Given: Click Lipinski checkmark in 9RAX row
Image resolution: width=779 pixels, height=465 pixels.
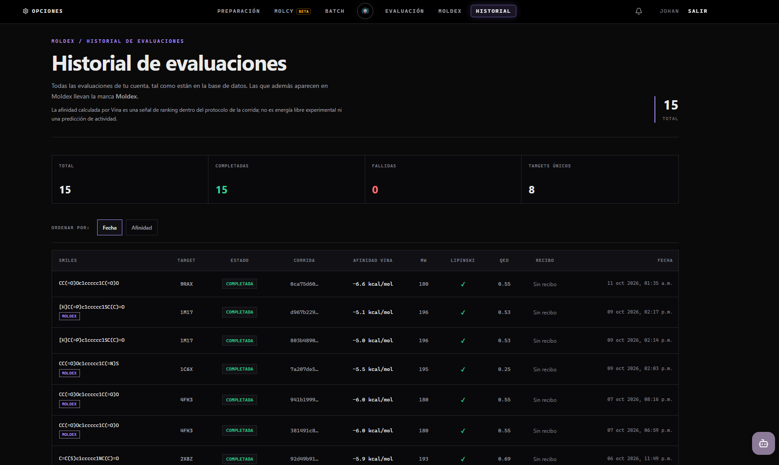Looking at the screenshot, I should pyautogui.click(x=463, y=284).
